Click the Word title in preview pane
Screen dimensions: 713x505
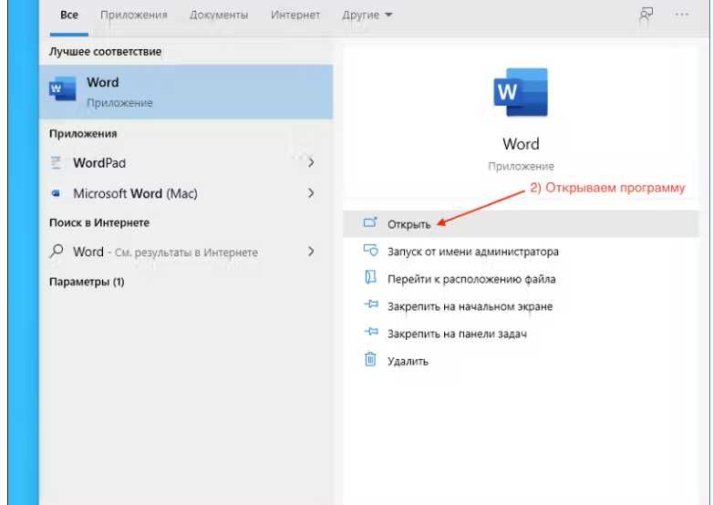click(x=521, y=144)
